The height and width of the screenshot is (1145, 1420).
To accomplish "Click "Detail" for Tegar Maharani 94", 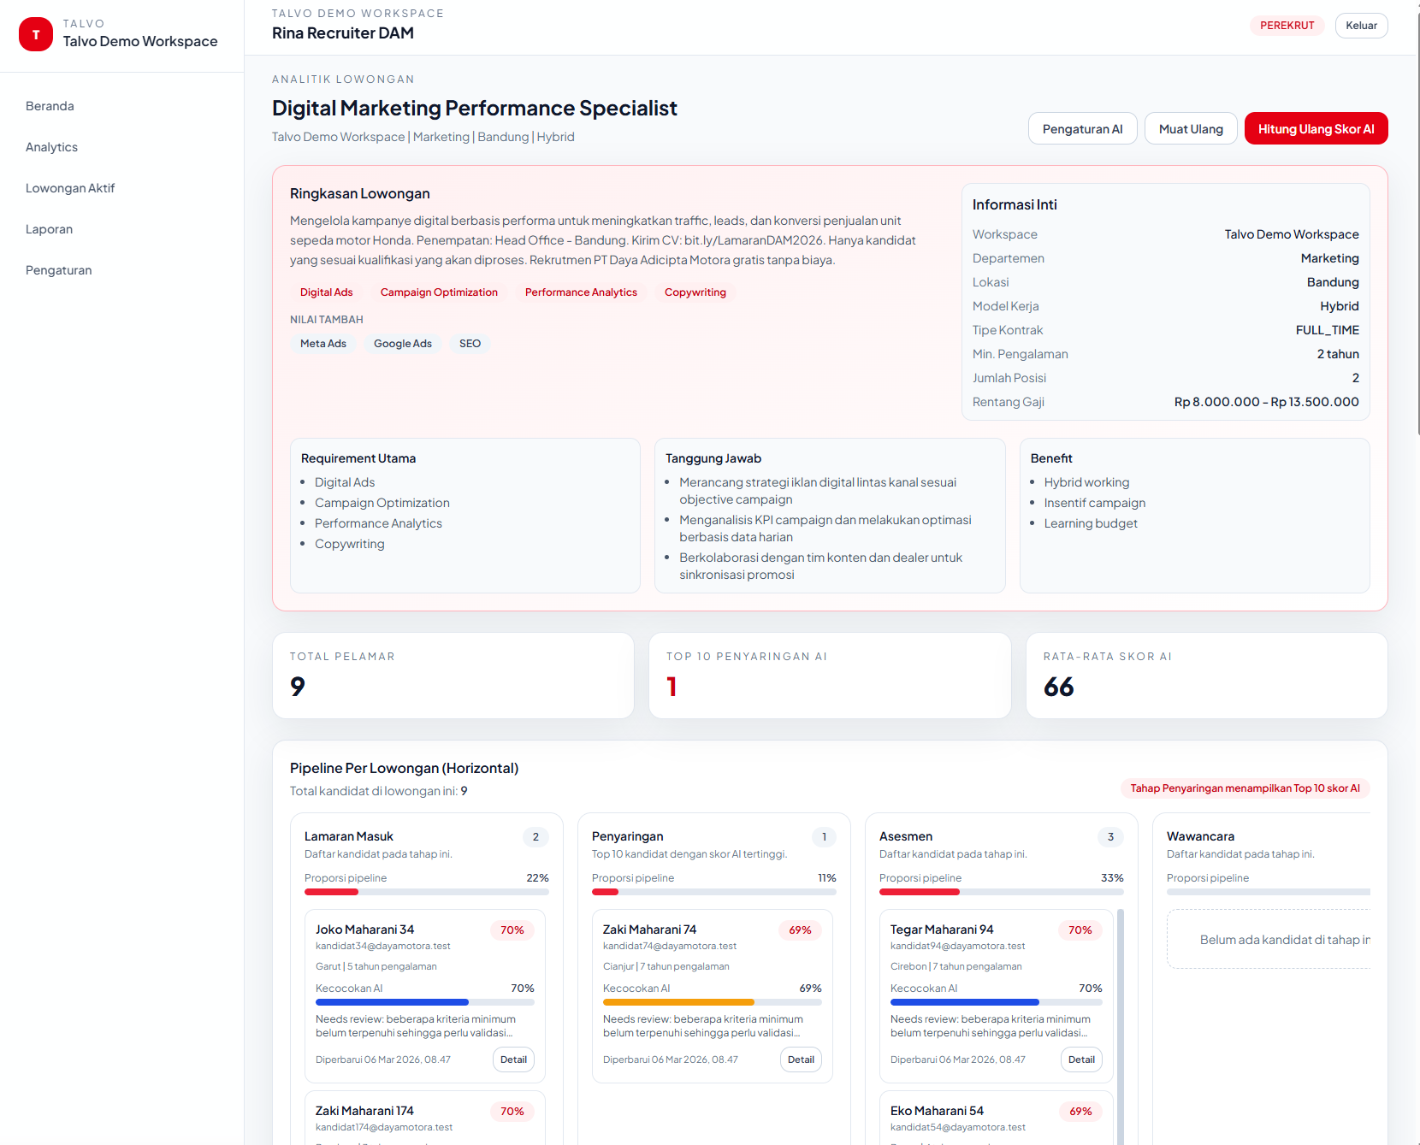I will (x=1080, y=1059).
